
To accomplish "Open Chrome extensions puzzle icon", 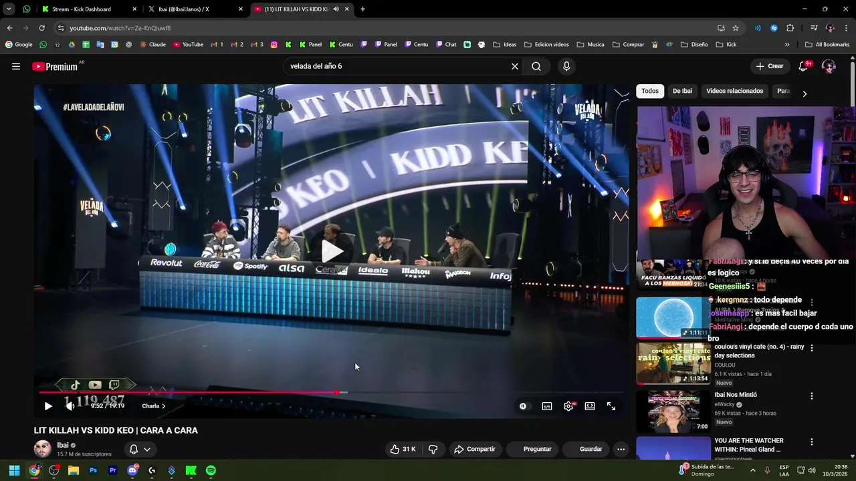I will click(790, 28).
